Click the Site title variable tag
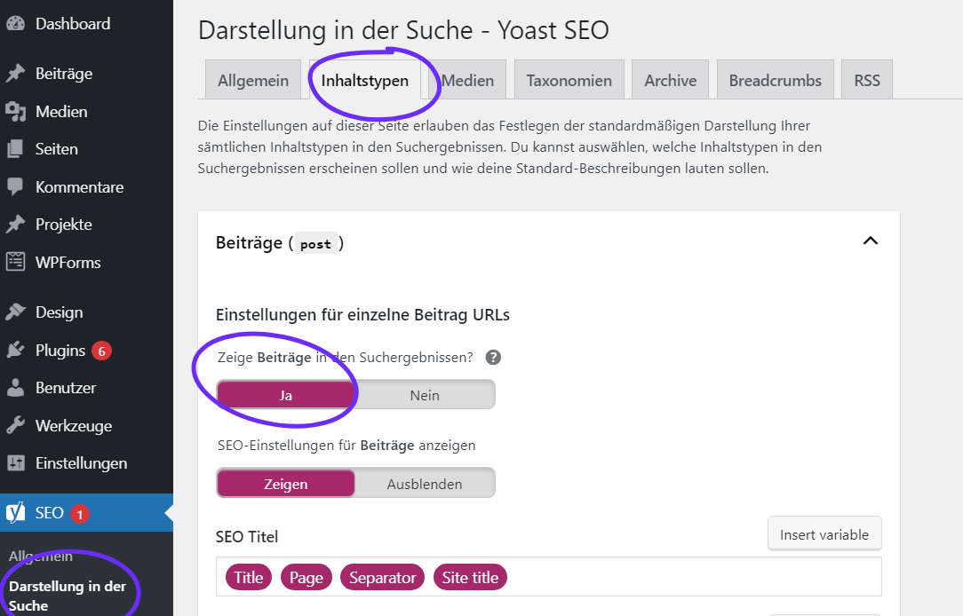This screenshot has height=616, width=963. [471, 577]
